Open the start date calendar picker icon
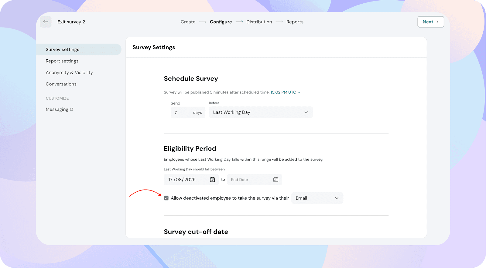486x268 pixels. (x=212, y=180)
